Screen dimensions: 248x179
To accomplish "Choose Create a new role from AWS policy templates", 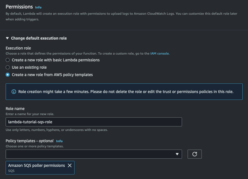I will (x=8, y=74).
